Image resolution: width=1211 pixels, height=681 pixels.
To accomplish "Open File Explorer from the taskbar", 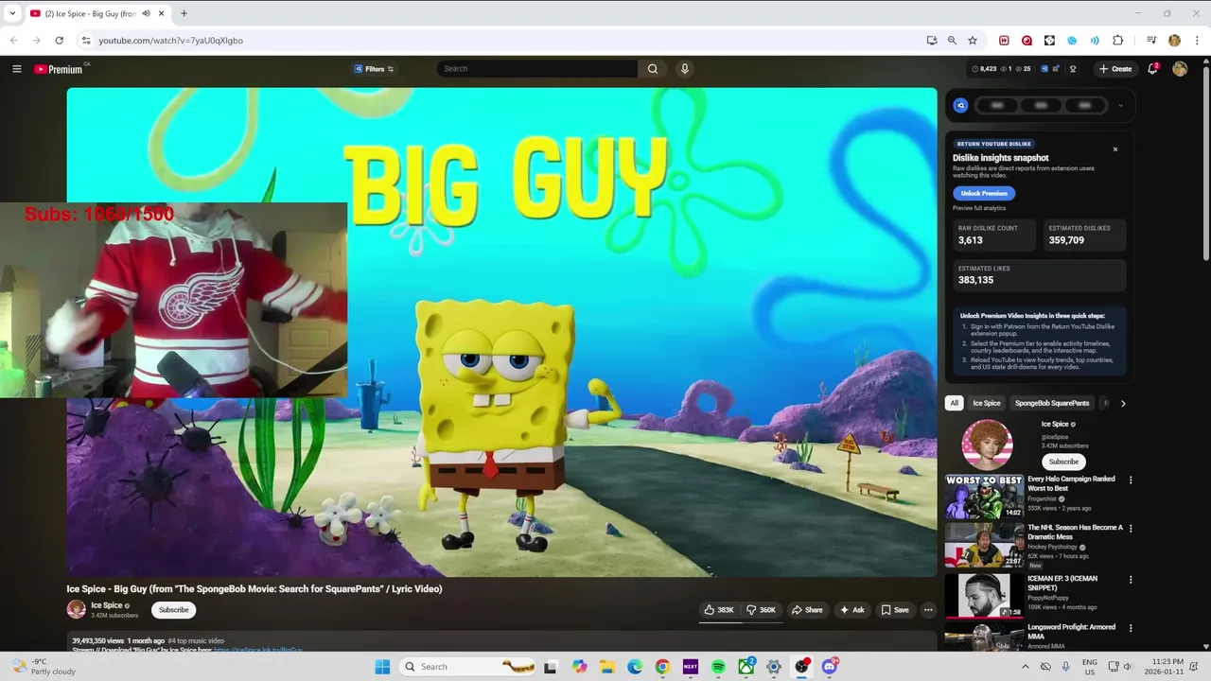I will click(606, 667).
